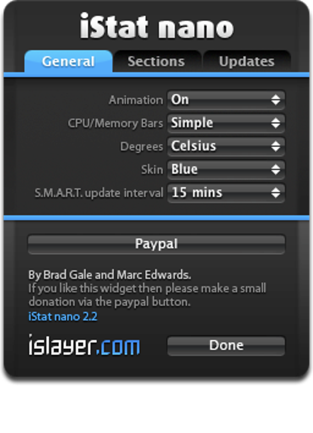
Task: Donate via the Paypal button
Action: 156,244
